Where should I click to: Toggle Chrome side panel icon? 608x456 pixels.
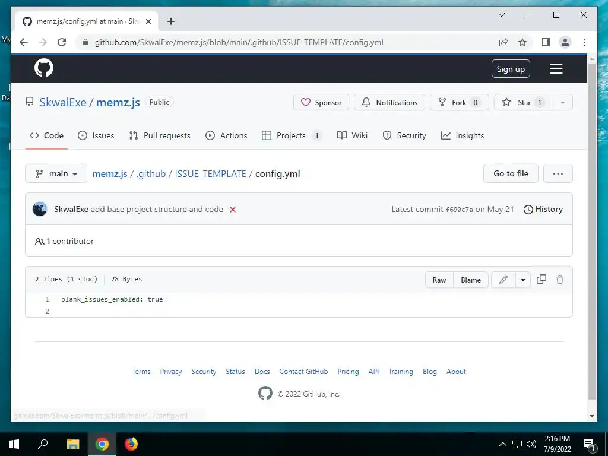point(546,42)
